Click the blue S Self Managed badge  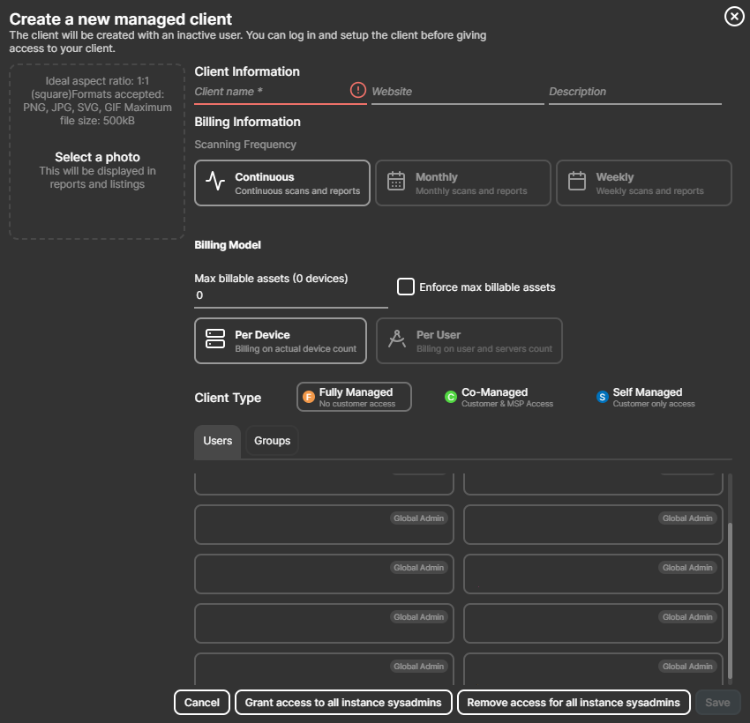click(602, 397)
